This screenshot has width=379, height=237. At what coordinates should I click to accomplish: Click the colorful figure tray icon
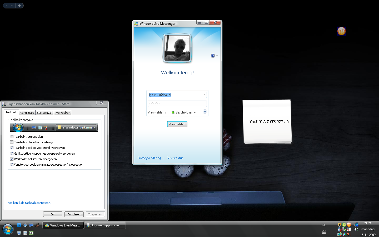344,234
